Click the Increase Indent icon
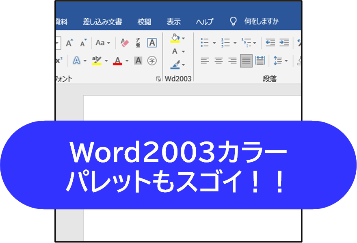The height and width of the screenshot is (243, 357). pyautogui.click(x=284, y=43)
